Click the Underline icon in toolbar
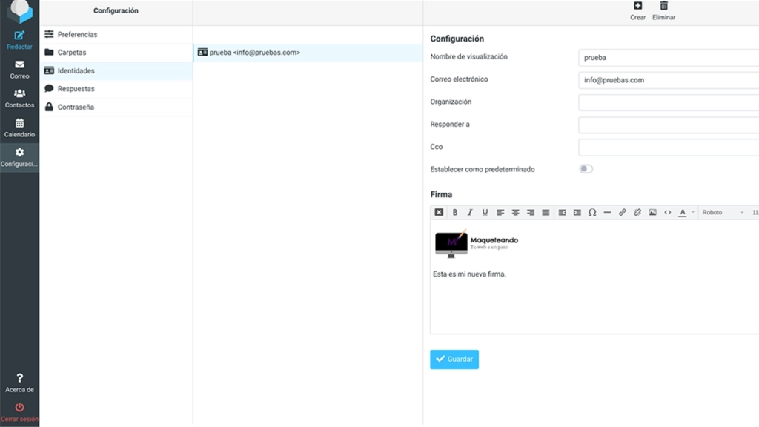 tap(485, 212)
